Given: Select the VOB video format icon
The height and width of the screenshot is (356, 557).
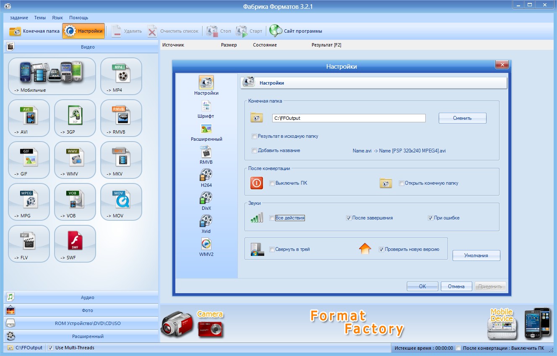Looking at the screenshot, I should (75, 202).
